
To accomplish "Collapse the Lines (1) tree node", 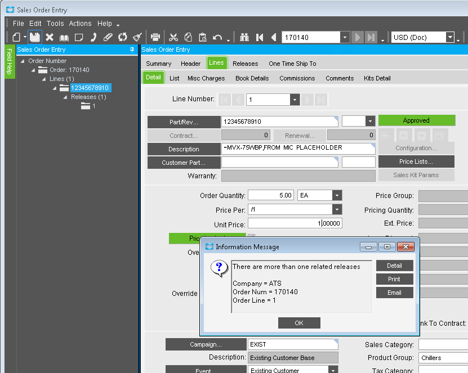I will pos(44,79).
